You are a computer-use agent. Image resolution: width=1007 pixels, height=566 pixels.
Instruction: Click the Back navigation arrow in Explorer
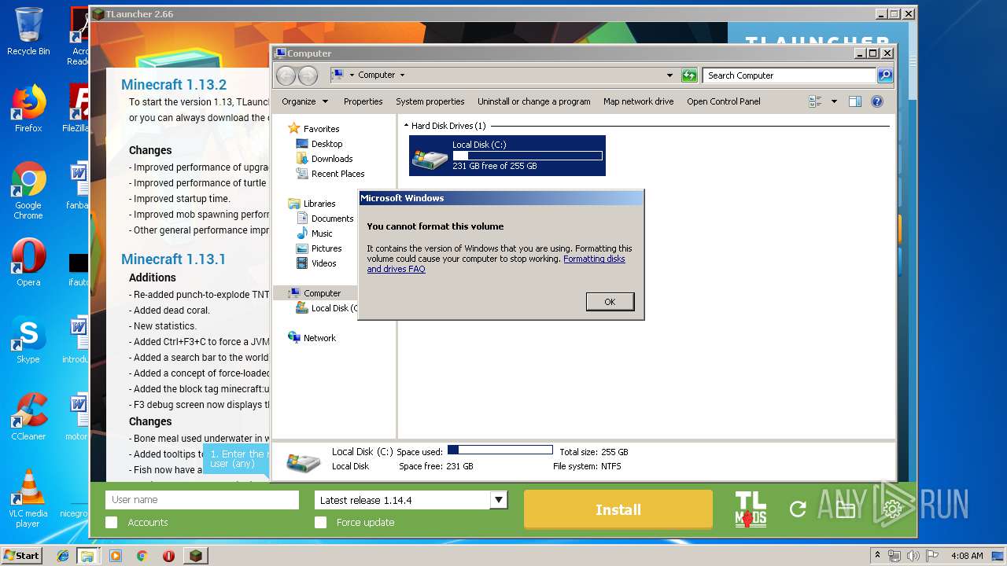point(286,75)
